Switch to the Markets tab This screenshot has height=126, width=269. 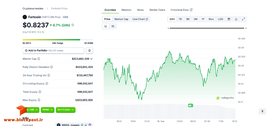126,10
